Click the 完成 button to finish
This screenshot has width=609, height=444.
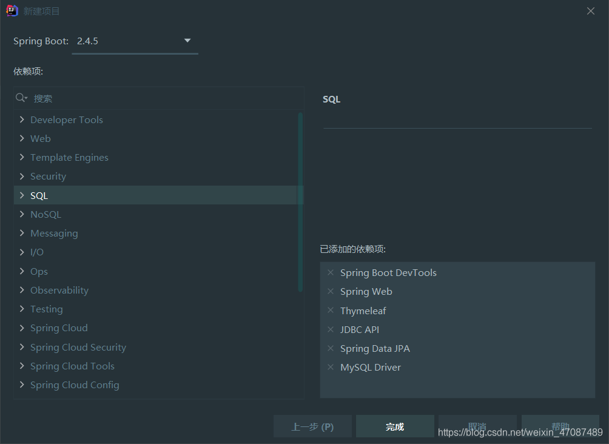click(395, 426)
